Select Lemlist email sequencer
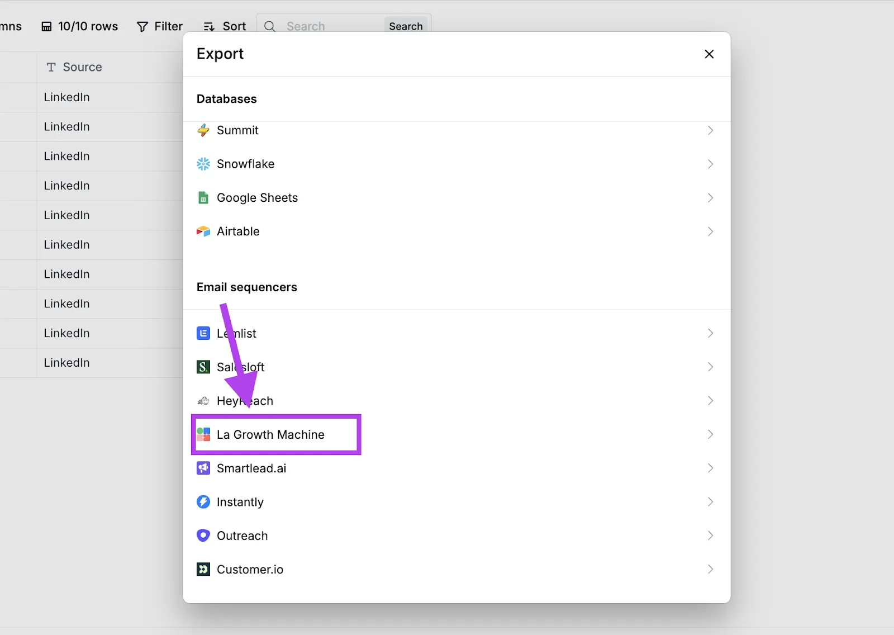894x635 pixels. click(x=456, y=333)
